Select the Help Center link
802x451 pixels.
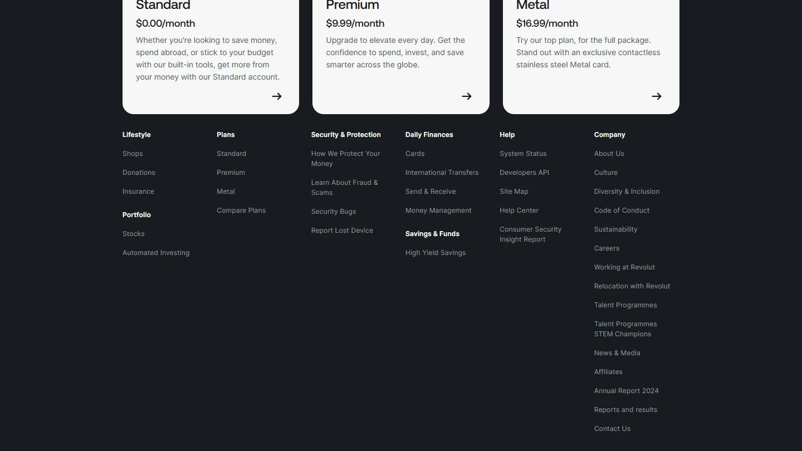[519, 210]
